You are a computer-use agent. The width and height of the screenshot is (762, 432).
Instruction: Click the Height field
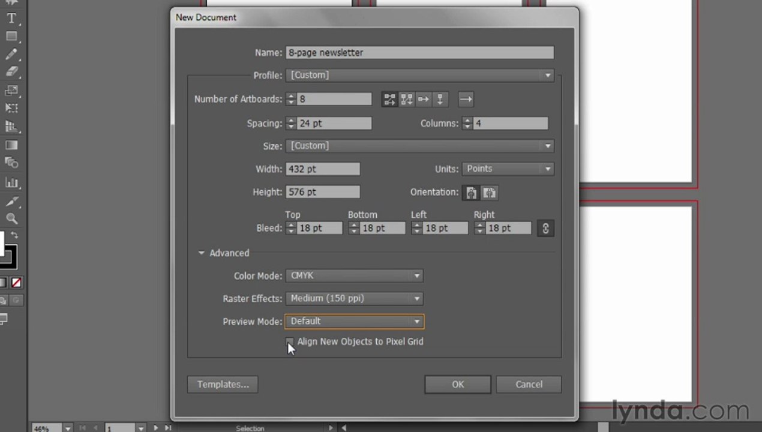pos(323,192)
